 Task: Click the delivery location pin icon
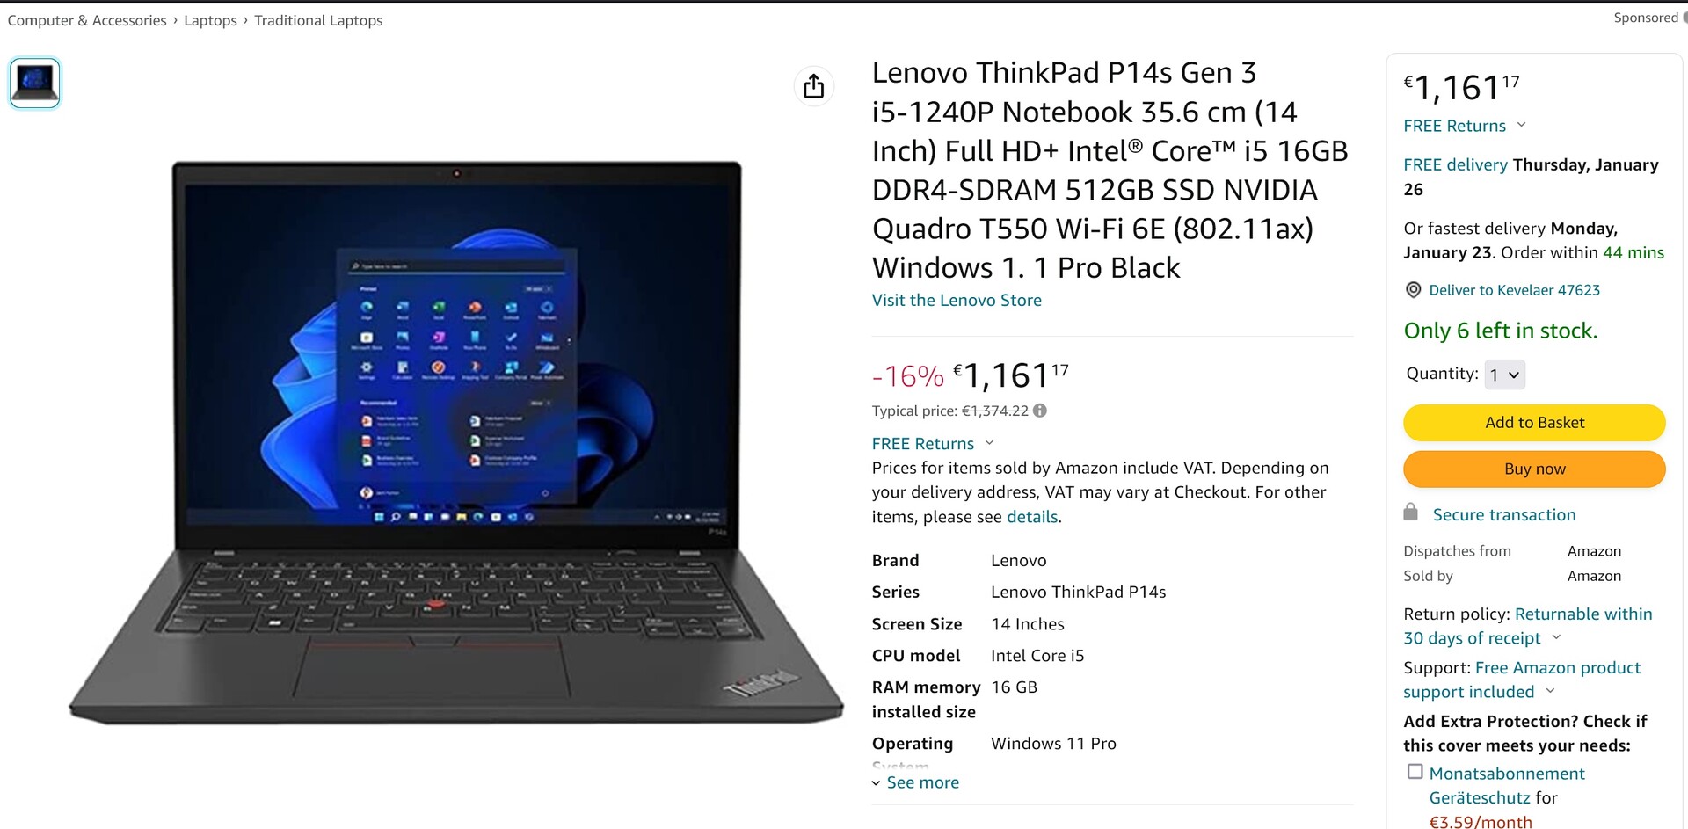point(1413,290)
